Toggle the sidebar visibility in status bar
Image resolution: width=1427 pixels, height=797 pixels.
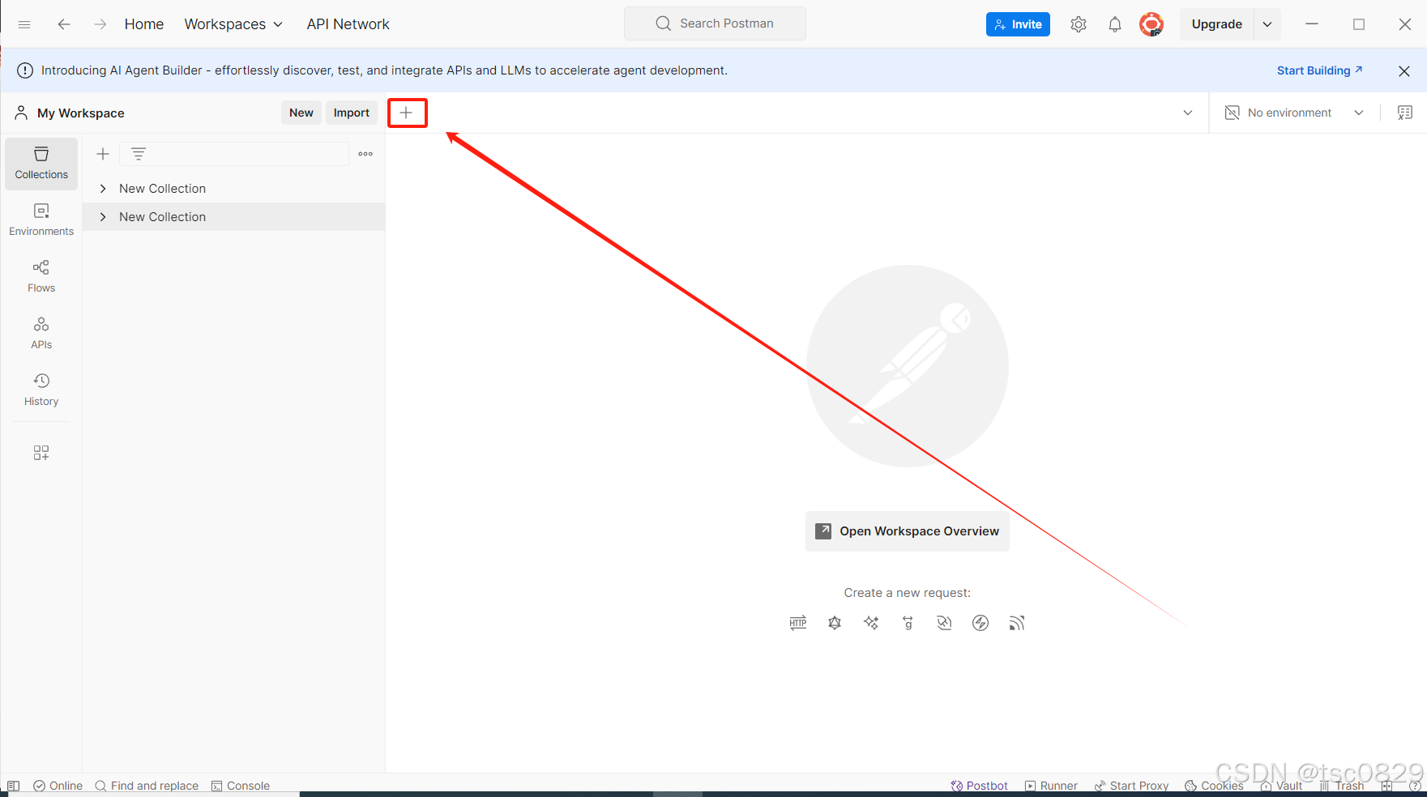coord(13,786)
